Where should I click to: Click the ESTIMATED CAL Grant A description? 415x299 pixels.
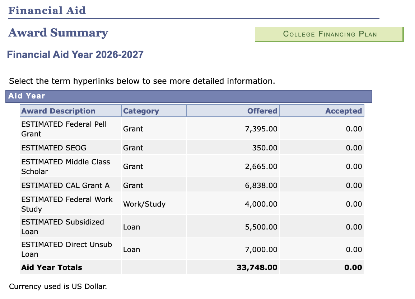[x=65, y=185]
